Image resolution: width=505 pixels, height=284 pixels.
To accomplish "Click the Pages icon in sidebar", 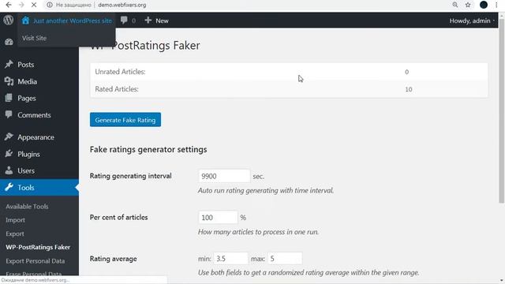I will coord(9,98).
